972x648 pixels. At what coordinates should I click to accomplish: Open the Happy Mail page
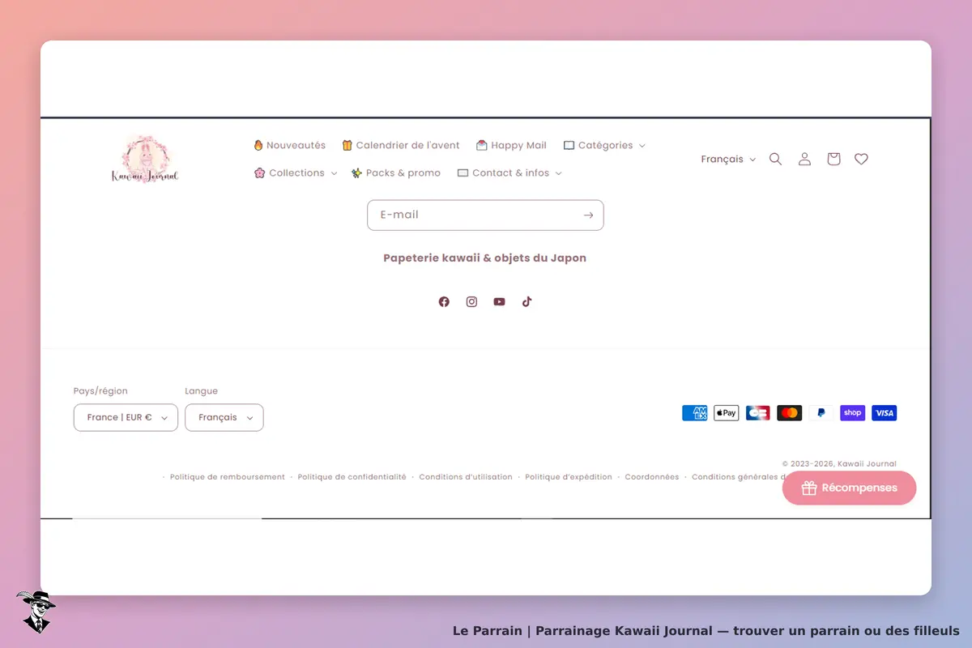click(511, 146)
